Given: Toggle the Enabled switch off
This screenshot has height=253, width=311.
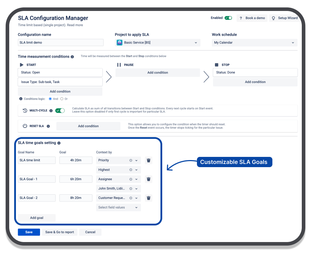Looking at the screenshot, I should pyautogui.click(x=228, y=18).
